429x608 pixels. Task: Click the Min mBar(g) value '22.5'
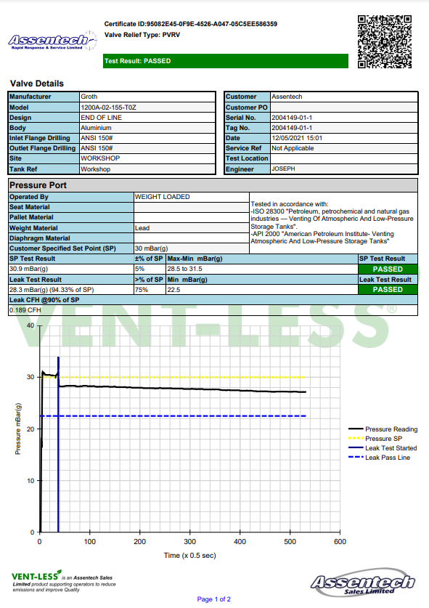click(173, 290)
